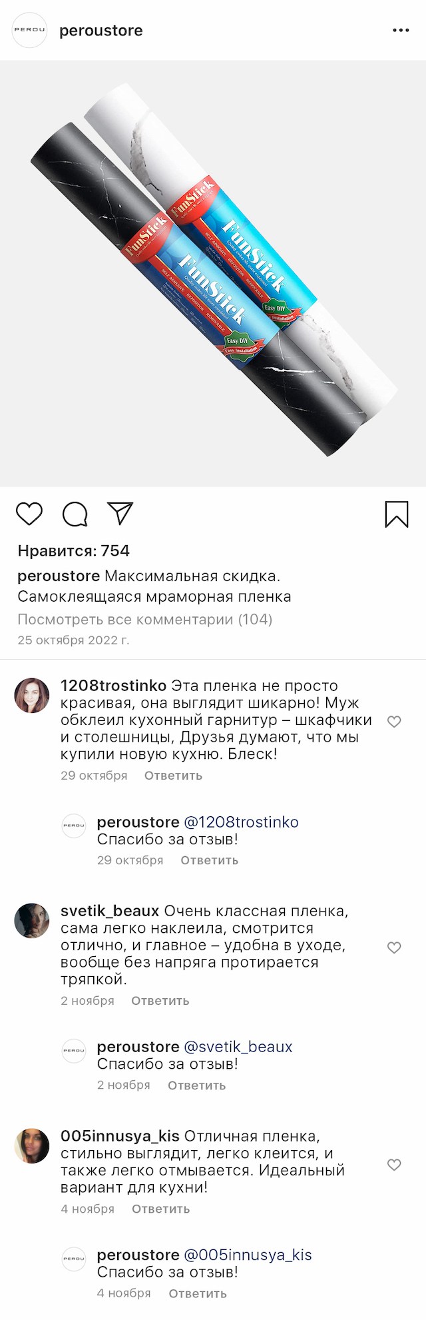
Task: Reply to 1208trostinko's comment
Action: pyautogui.click(x=173, y=776)
